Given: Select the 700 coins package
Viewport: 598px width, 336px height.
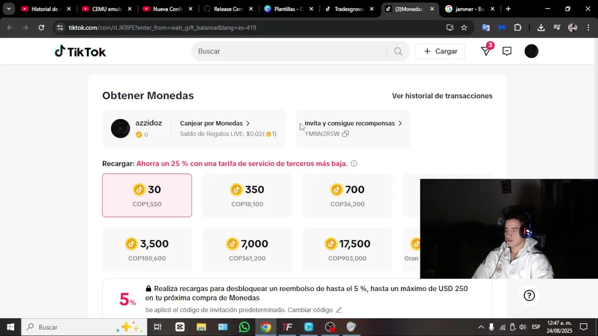Looking at the screenshot, I should tap(348, 196).
